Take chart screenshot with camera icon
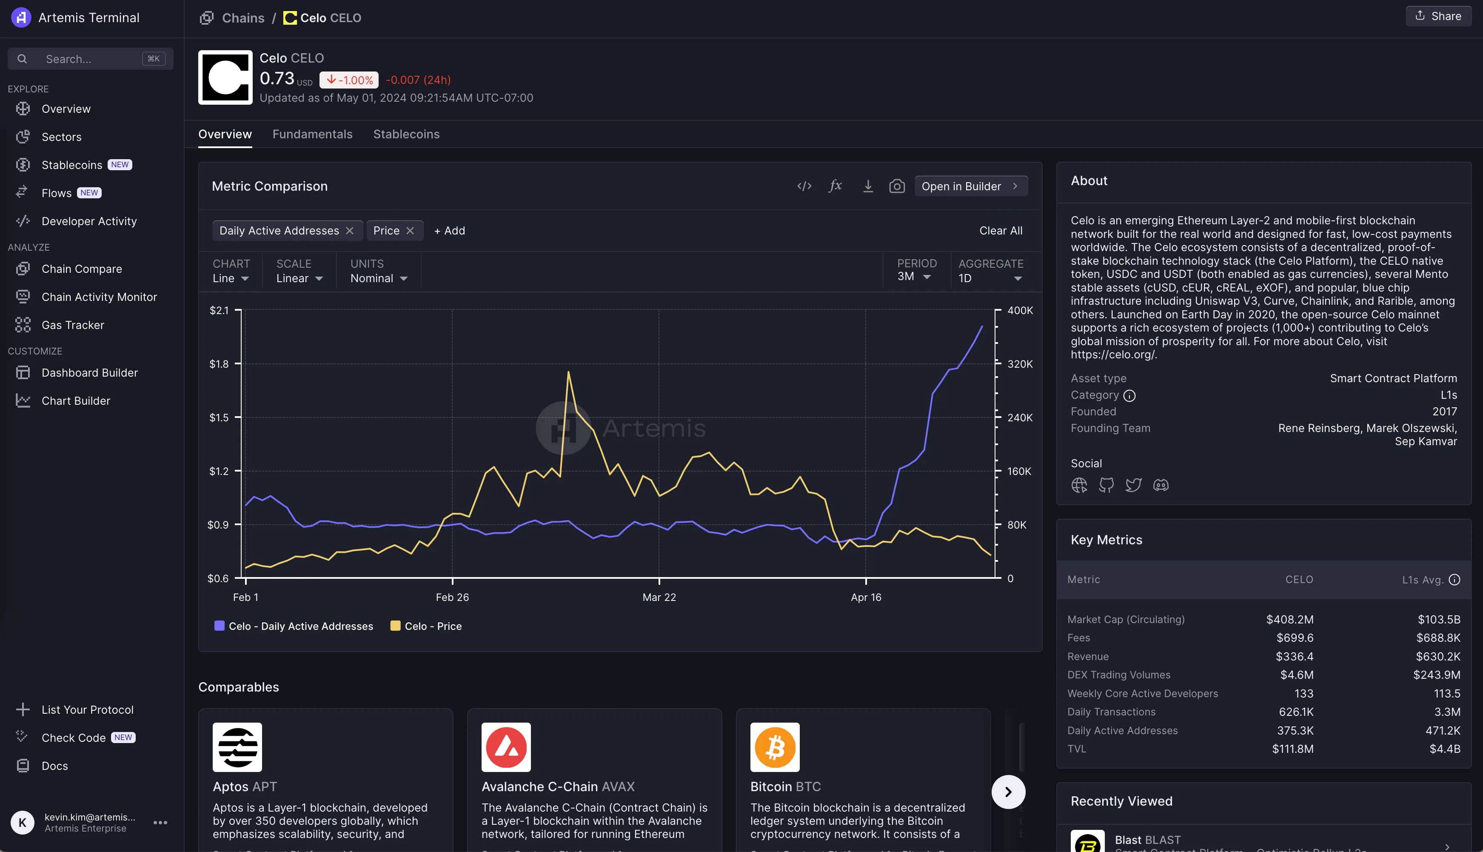Image resolution: width=1483 pixels, height=852 pixels. coord(897,186)
